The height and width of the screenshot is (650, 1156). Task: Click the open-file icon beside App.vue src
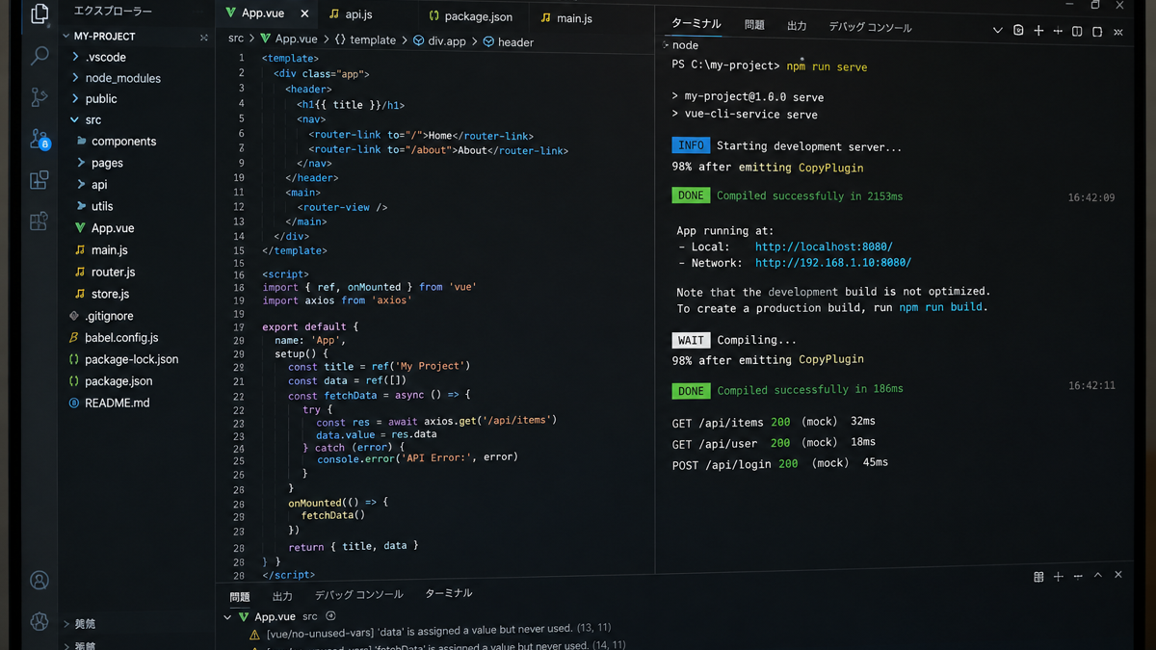coord(330,616)
